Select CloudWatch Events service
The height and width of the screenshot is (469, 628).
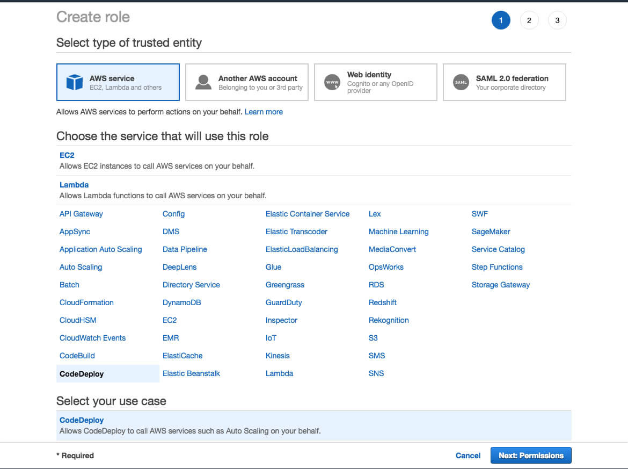pos(92,338)
